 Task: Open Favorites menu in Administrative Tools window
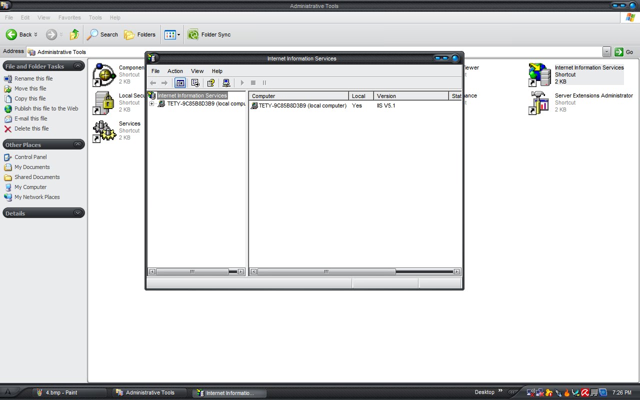[x=69, y=17]
